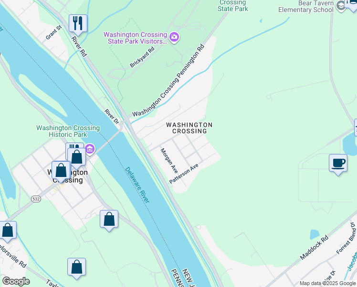Click the coffee cup cafe marker
The image size is (357, 287).
coord(338,163)
